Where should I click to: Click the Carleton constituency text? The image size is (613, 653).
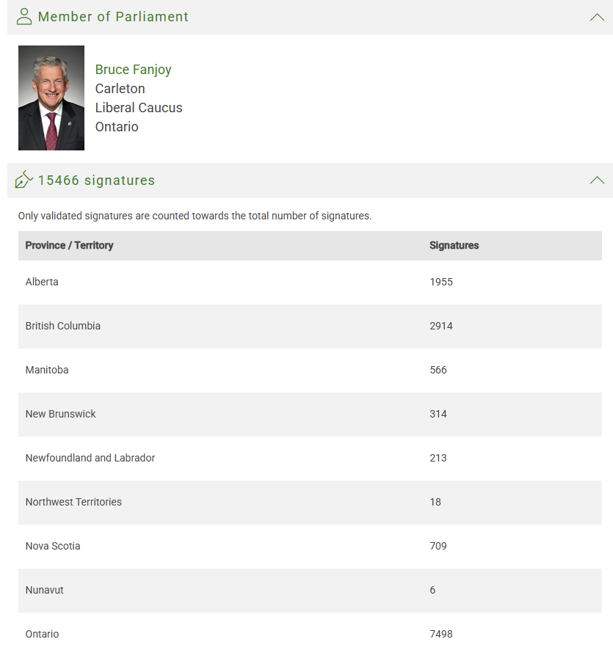pyautogui.click(x=120, y=89)
